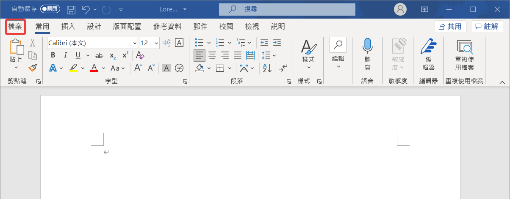Click the Cut scissors icon
Screen dimensions: 510x199
pos(33,43)
